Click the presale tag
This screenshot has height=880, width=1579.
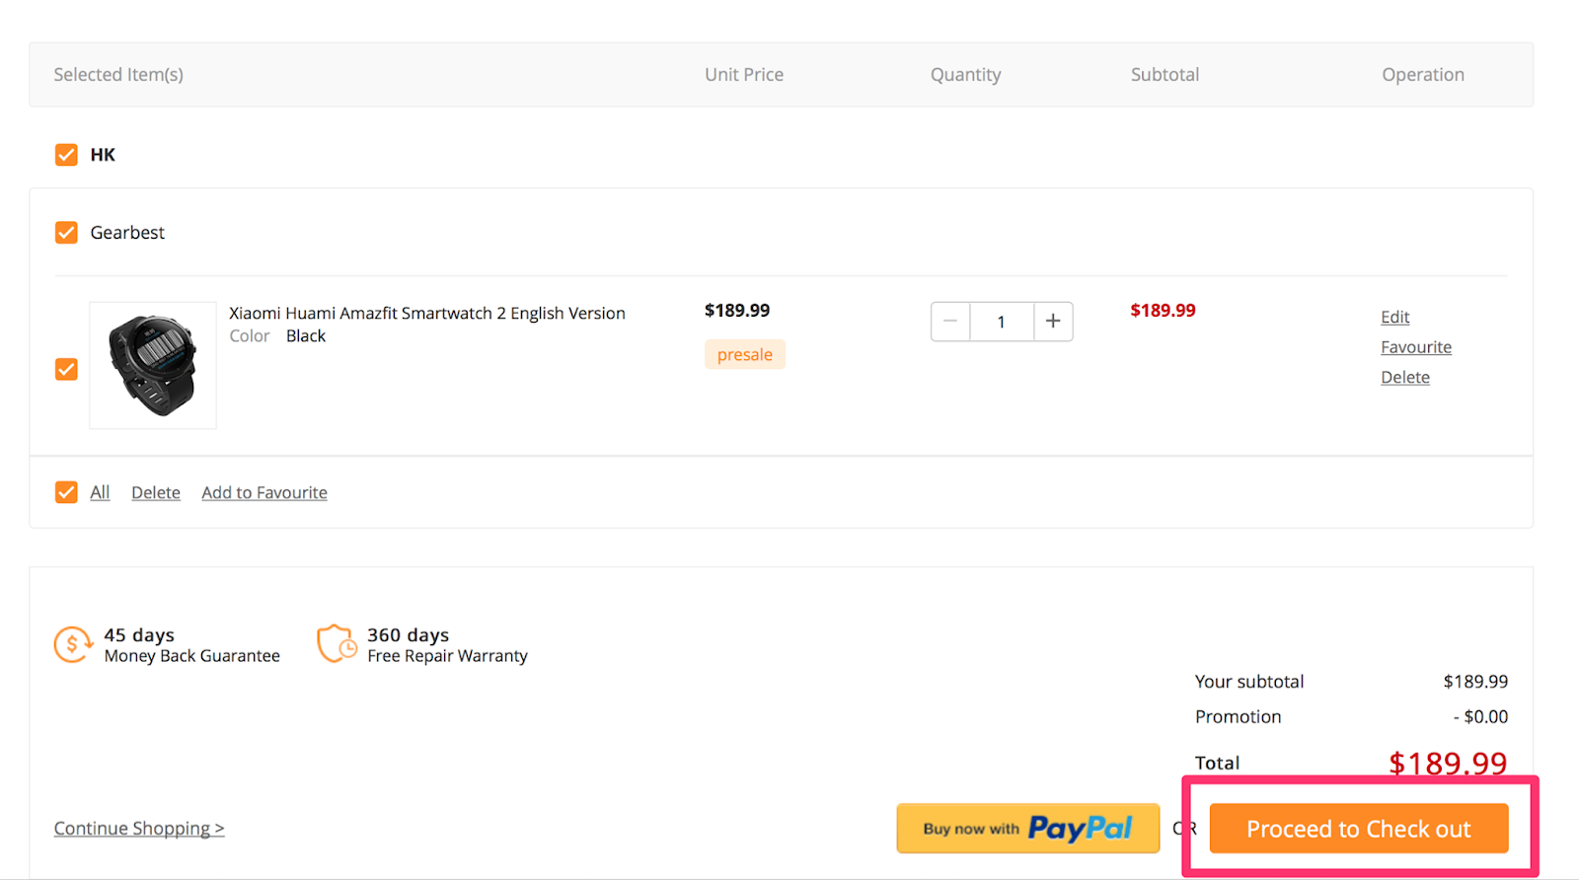coord(745,354)
